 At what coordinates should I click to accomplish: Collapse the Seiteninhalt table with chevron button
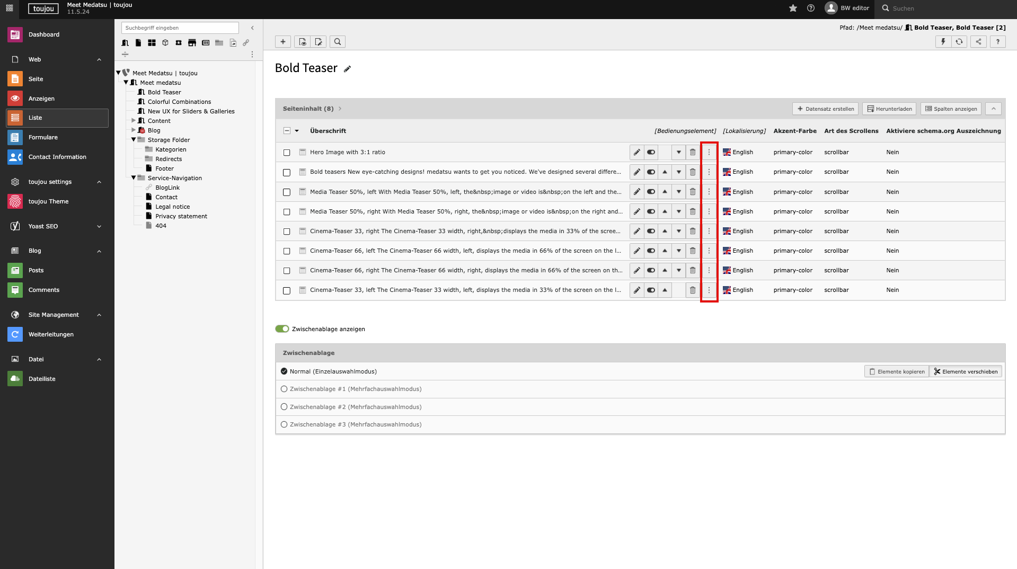tap(993, 109)
